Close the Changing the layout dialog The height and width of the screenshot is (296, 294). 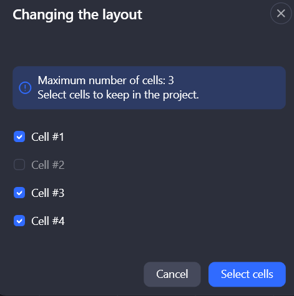click(281, 14)
